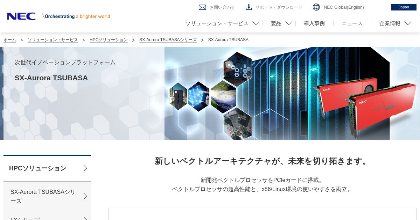
Task: Switch to NEC Global(English) site
Action: point(344,7)
